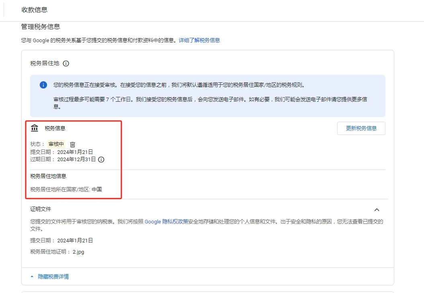Click the 税务居住地 heading label

(45, 64)
